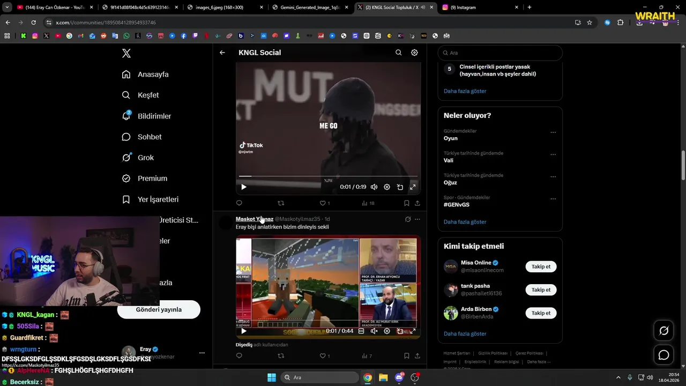Image resolution: width=686 pixels, height=386 pixels.
Task: Follow tarık pasha with Takip et
Action: click(x=541, y=289)
